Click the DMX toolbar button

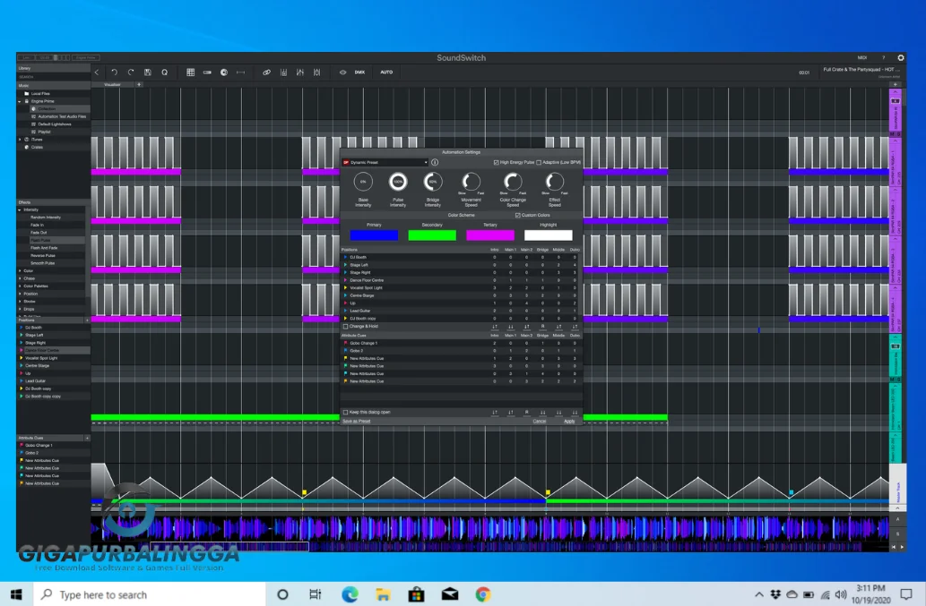click(x=359, y=73)
